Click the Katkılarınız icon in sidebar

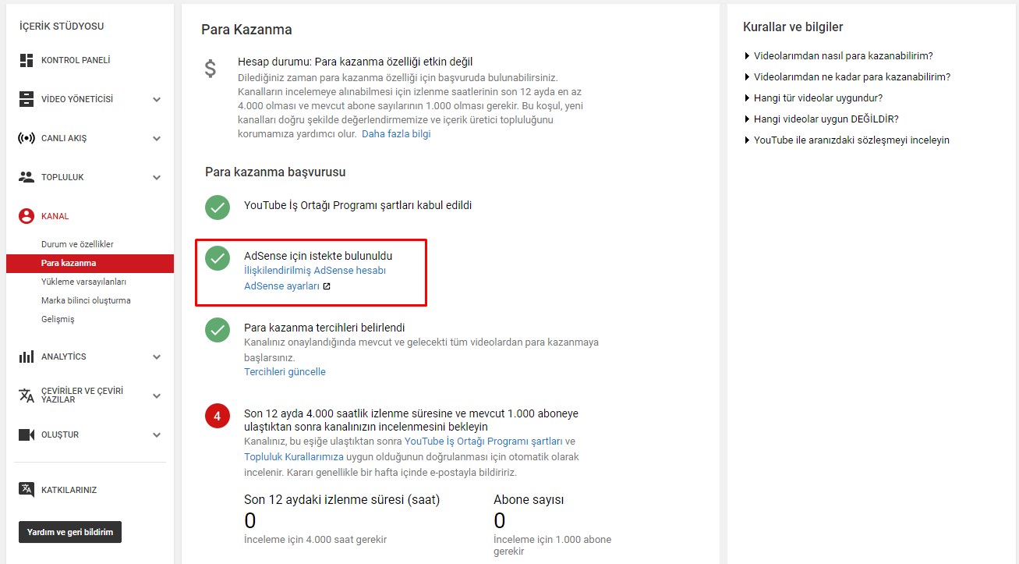[x=27, y=490]
